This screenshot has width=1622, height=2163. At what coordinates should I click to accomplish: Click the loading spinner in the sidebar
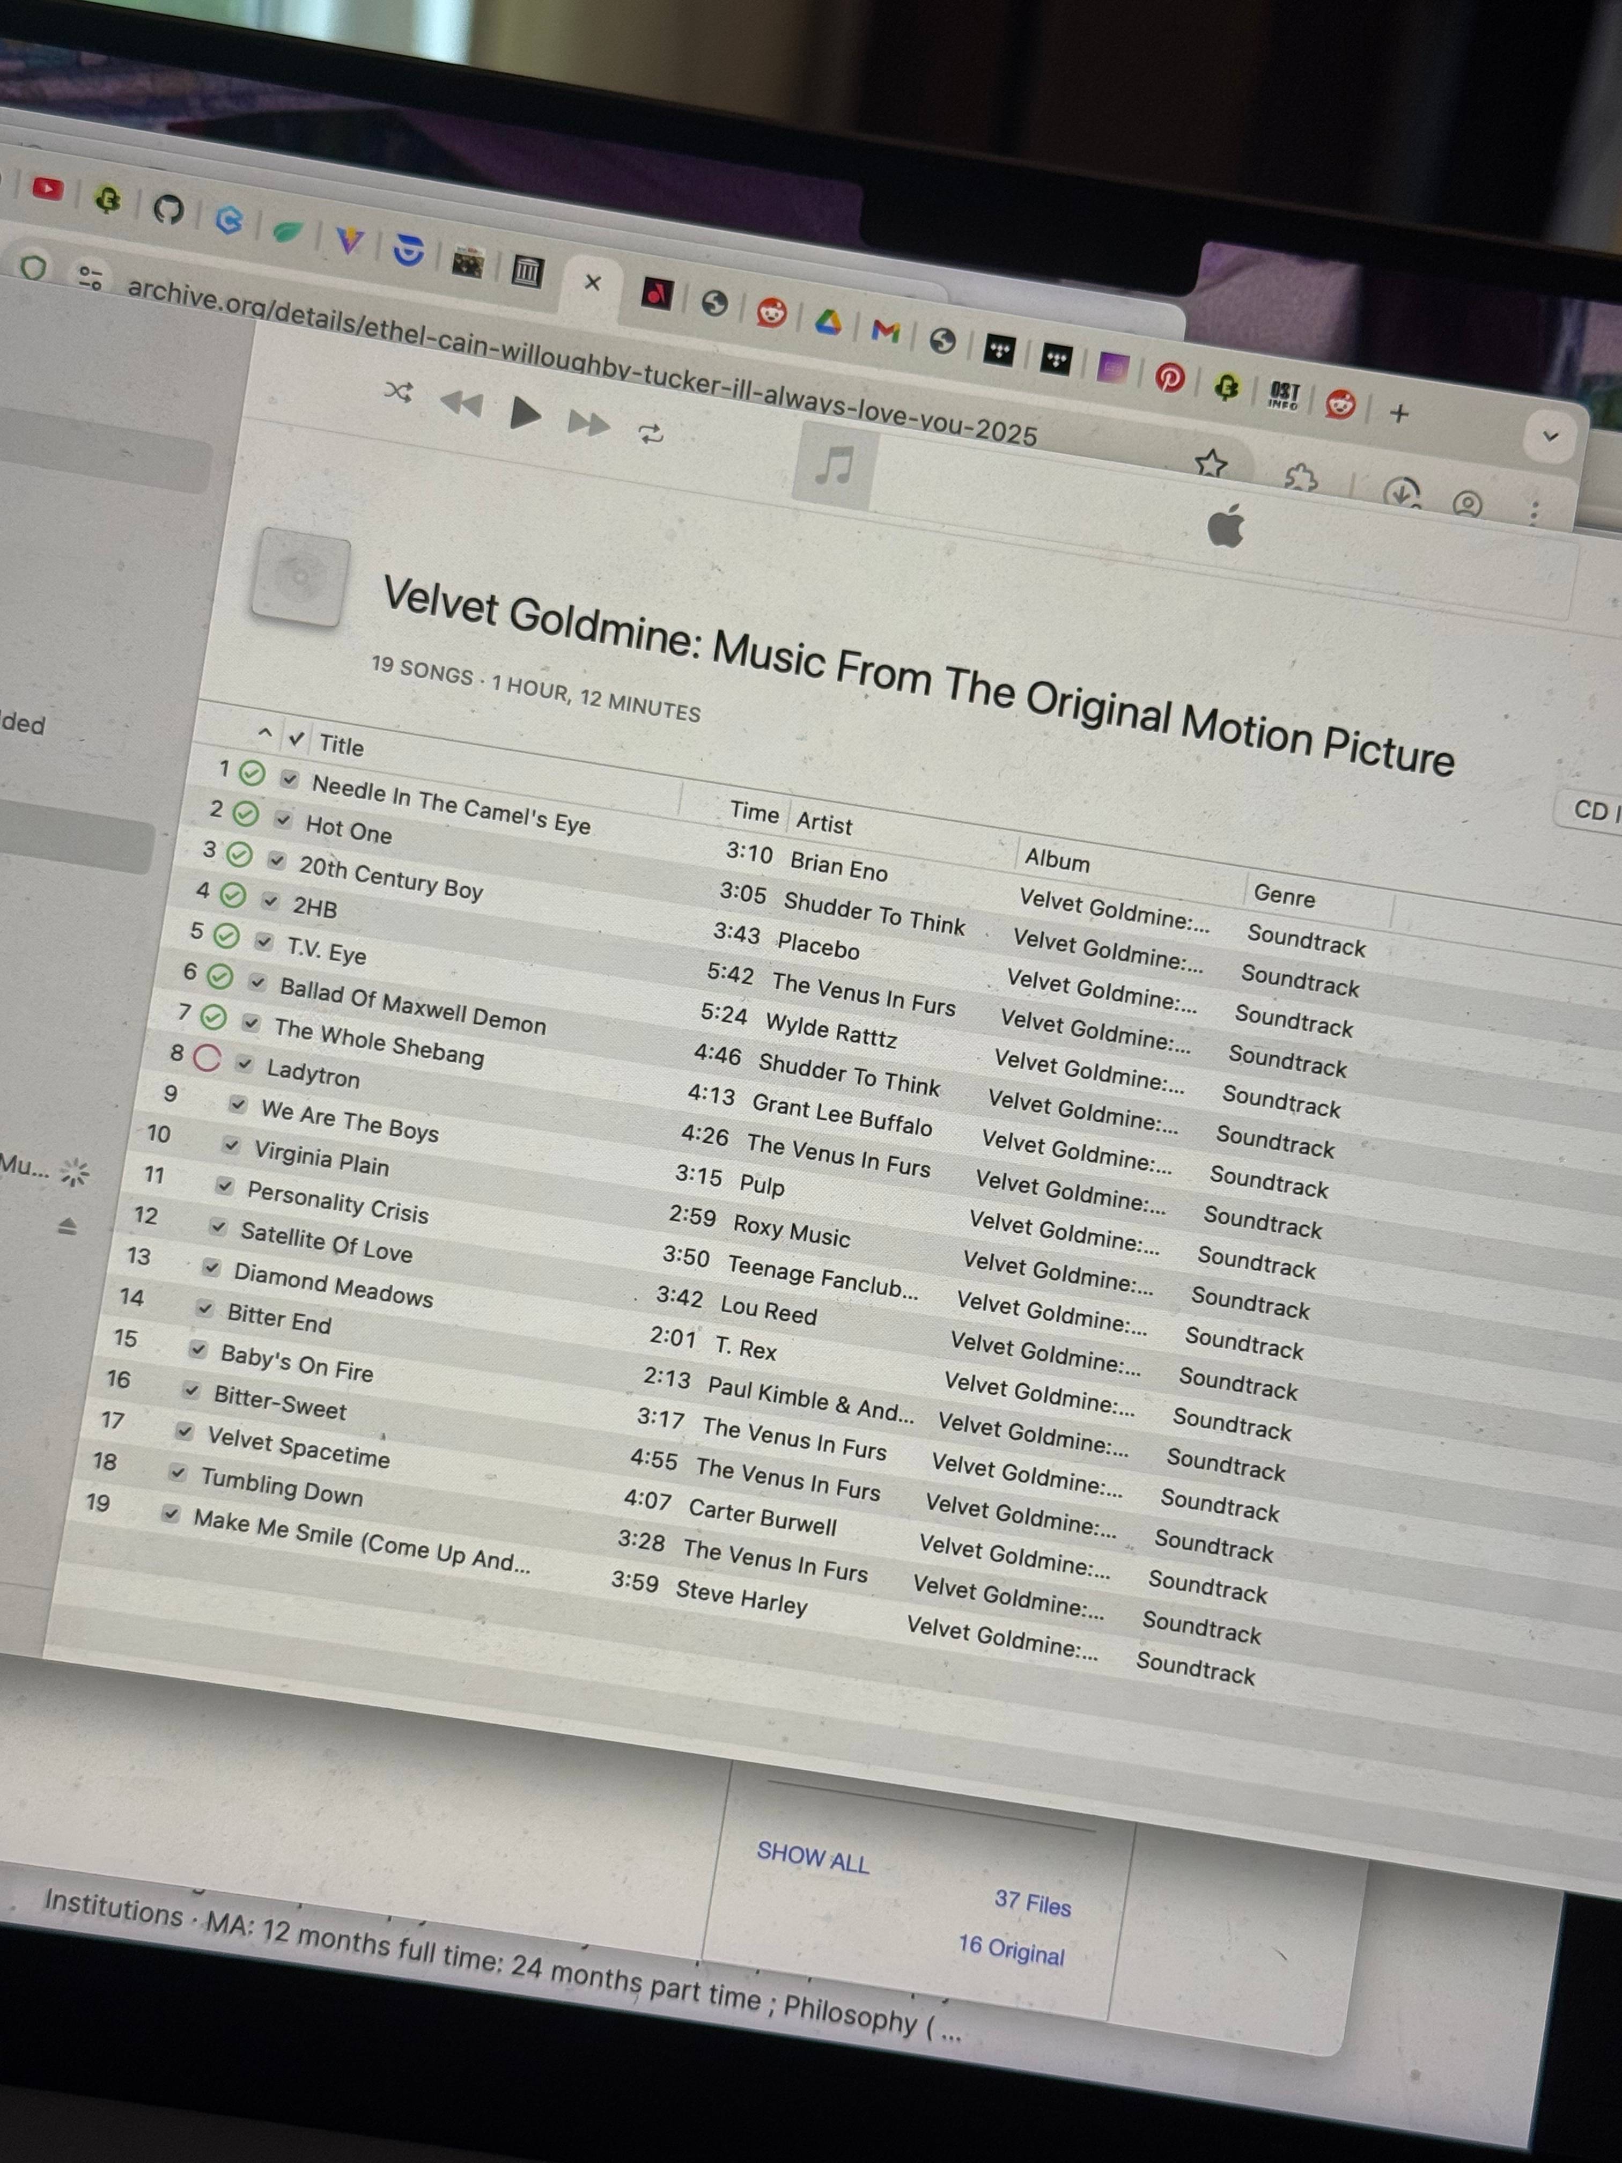click(75, 1172)
